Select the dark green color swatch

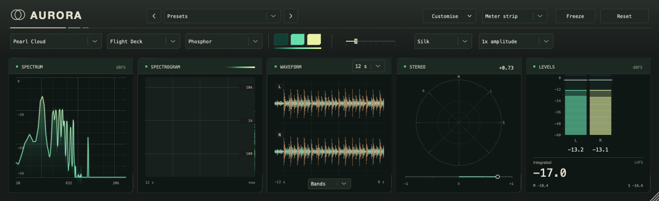click(x=281, y=40)
